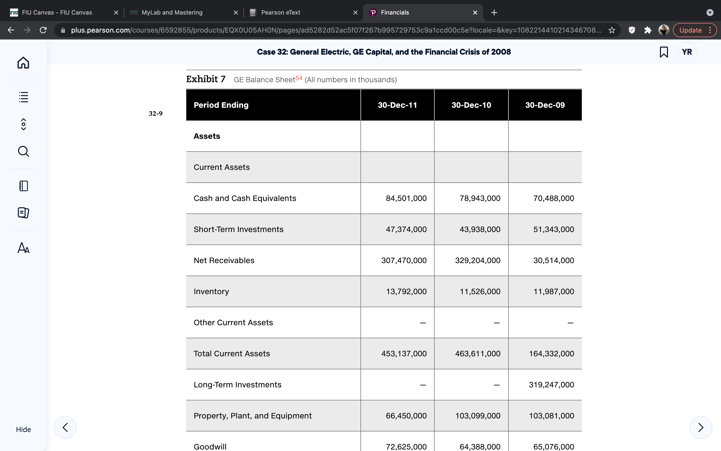Open the tab search dropdown arrow
This screenshot has height=451, width=721.
click(x=710, y=13)
